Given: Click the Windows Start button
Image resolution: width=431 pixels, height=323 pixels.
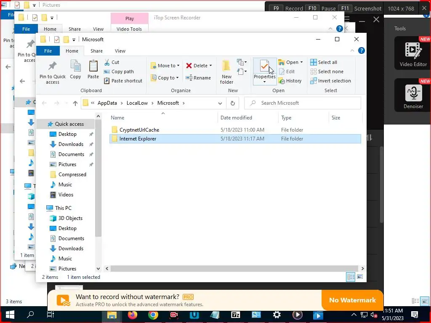Looking at the screenshot, I should coord(10,315).
